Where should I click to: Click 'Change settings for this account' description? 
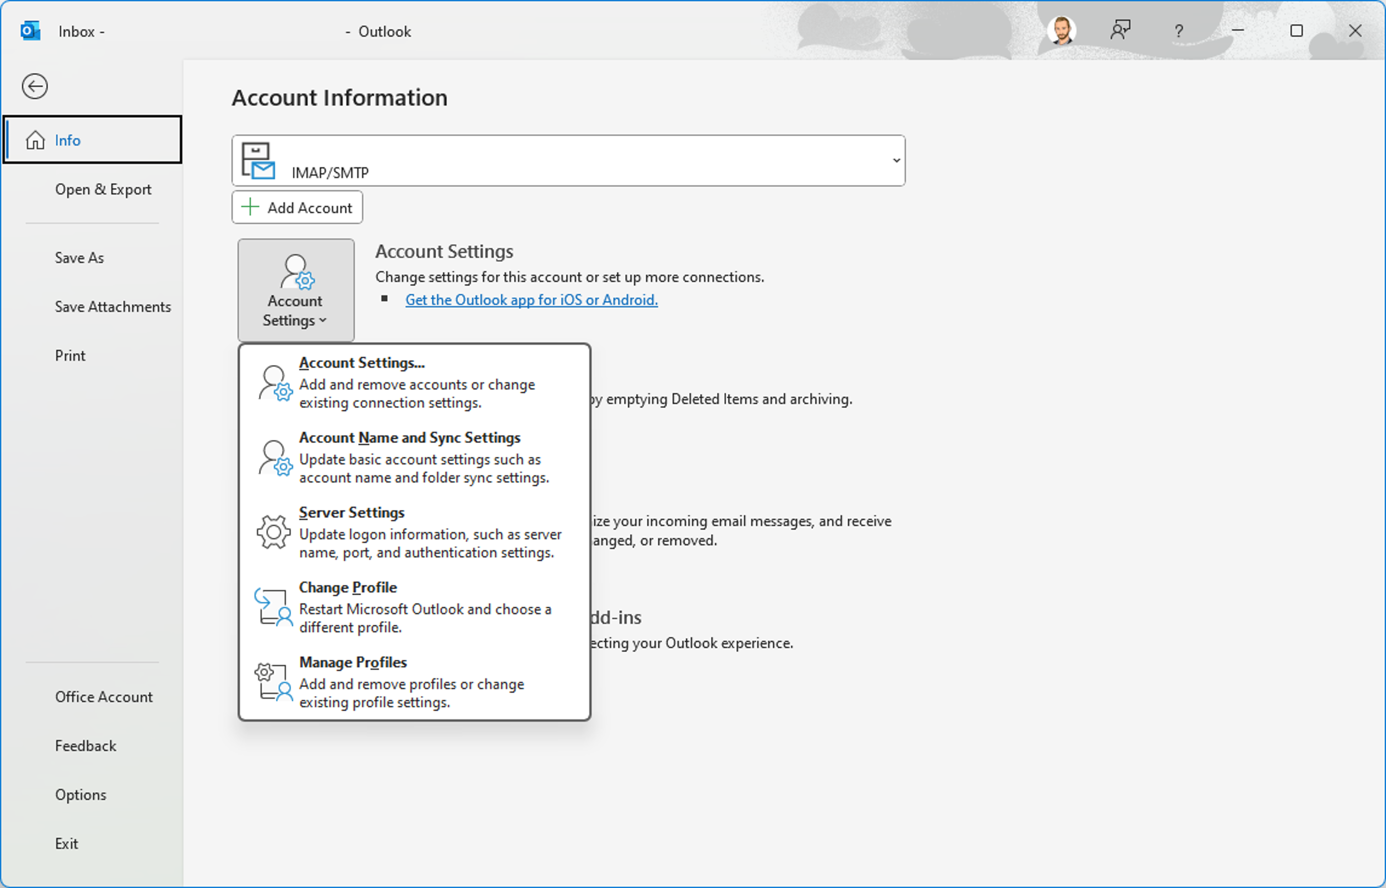(x=570, y=277)
